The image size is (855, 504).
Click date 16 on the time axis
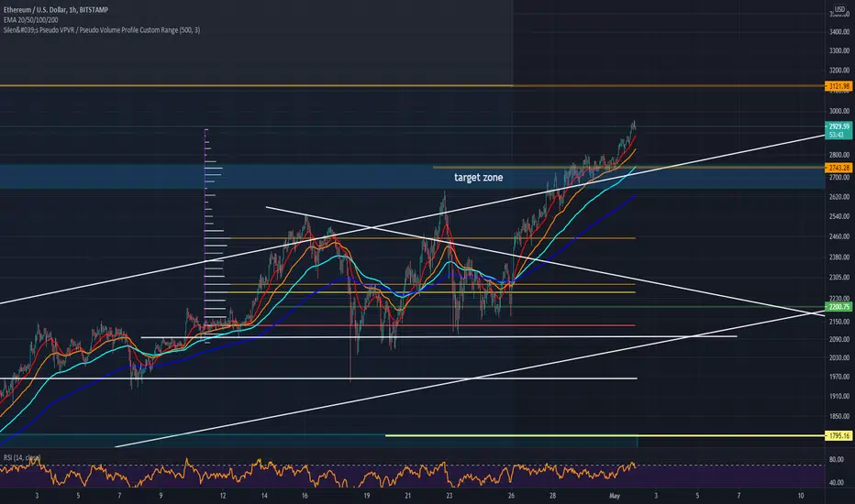[305, 496]
